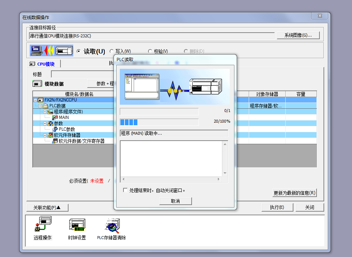Click the MAIN program icon in tree
Image resolution: width=352 pixels, height=257 pixels.
55,118
